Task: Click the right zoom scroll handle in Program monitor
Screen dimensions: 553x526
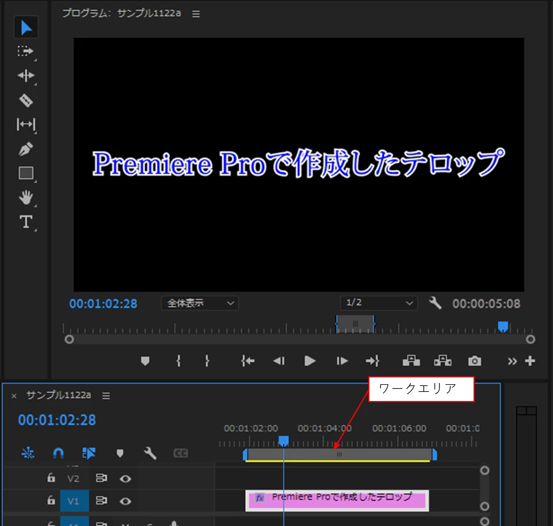Action: coord(531,339)
